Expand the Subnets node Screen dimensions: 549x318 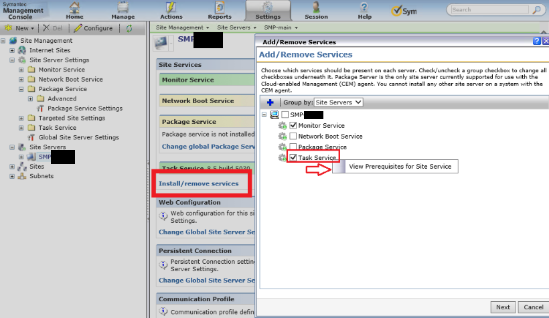coord(12,176)
